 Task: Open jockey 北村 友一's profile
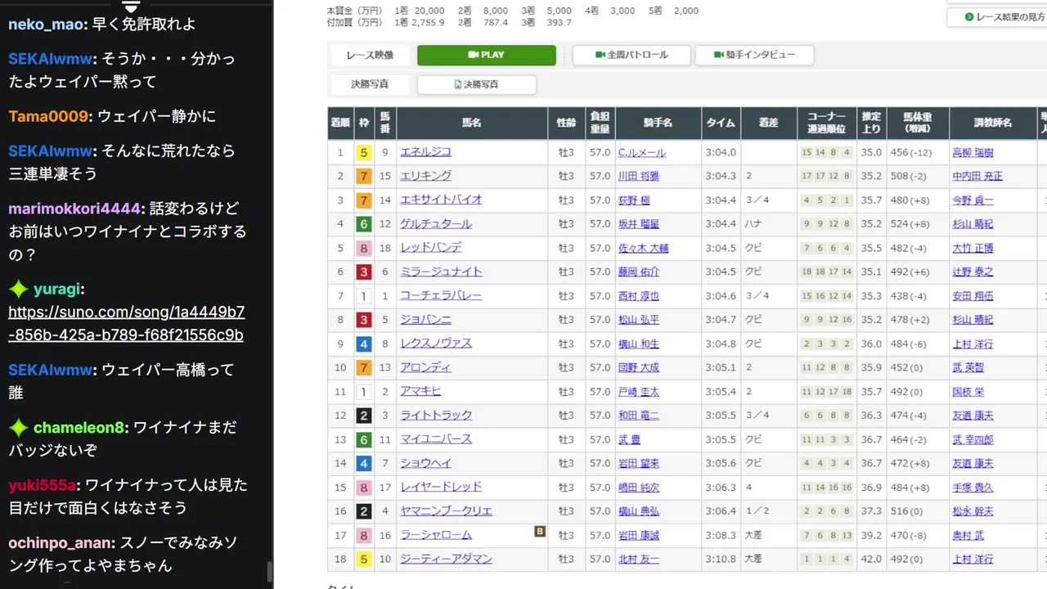(639, 559)
